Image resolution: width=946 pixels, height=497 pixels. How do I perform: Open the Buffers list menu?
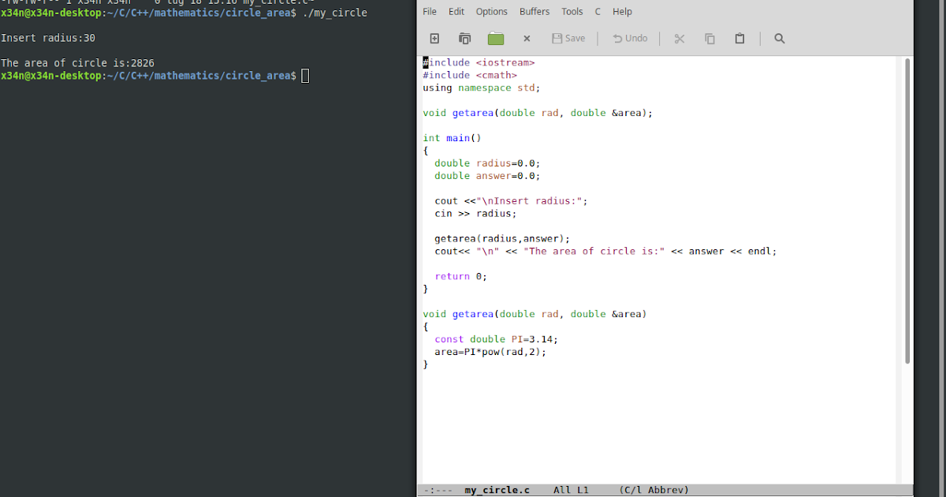point(534,11)
